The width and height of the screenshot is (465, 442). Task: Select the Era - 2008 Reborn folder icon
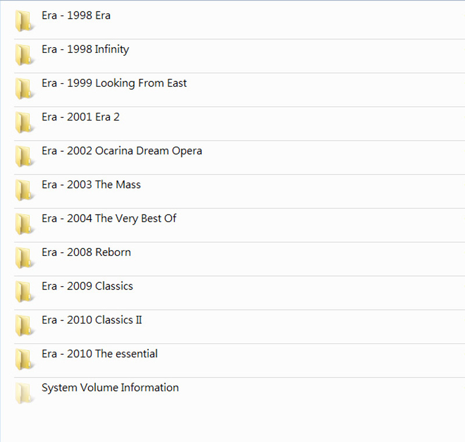pyautogui.click(x=24, y=258)
